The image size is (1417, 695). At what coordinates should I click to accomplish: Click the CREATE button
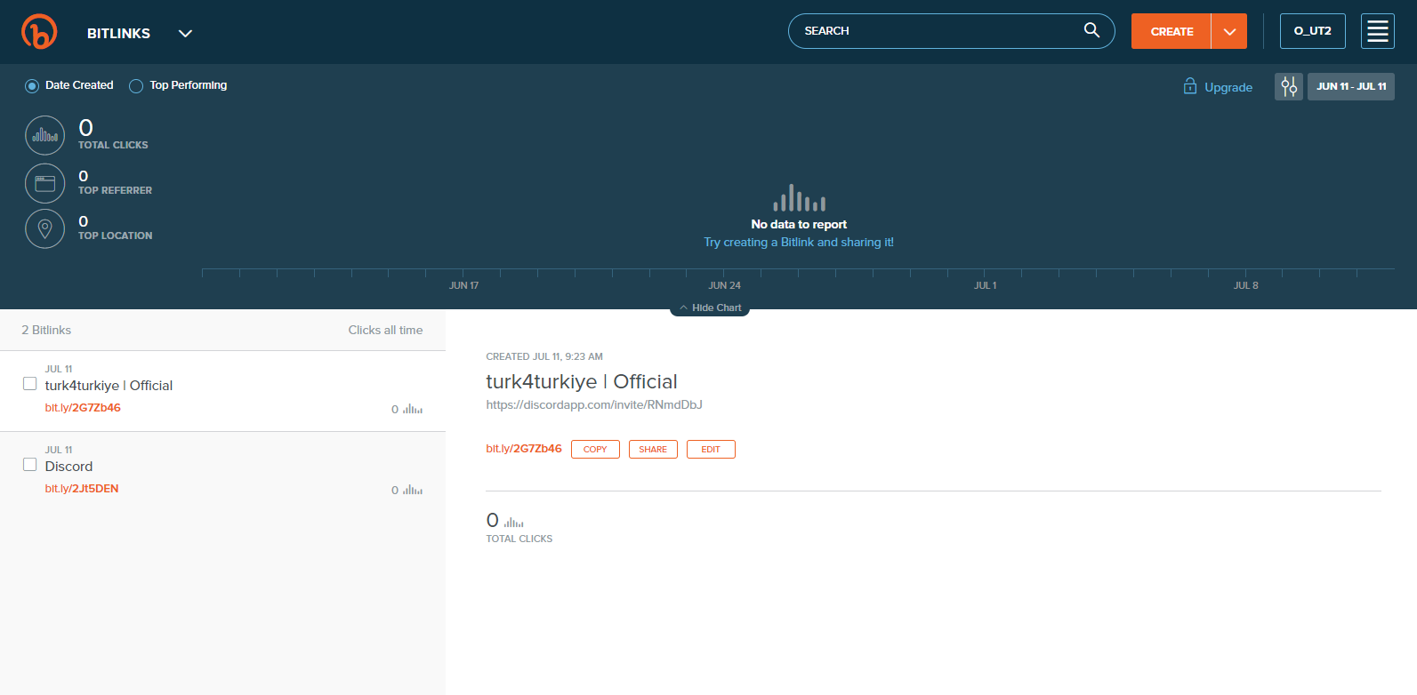(1171, 31)
